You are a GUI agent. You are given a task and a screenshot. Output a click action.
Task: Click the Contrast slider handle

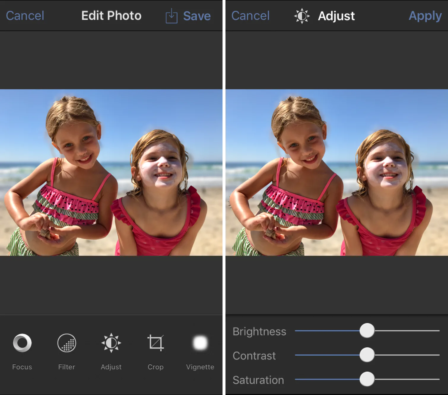click(367, 355)
